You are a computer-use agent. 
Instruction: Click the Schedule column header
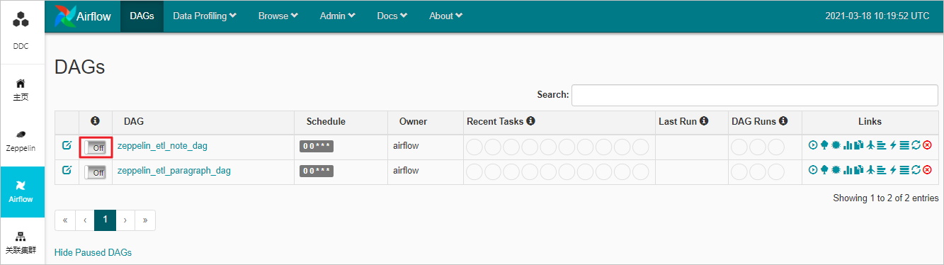click(x=326, y=121)
